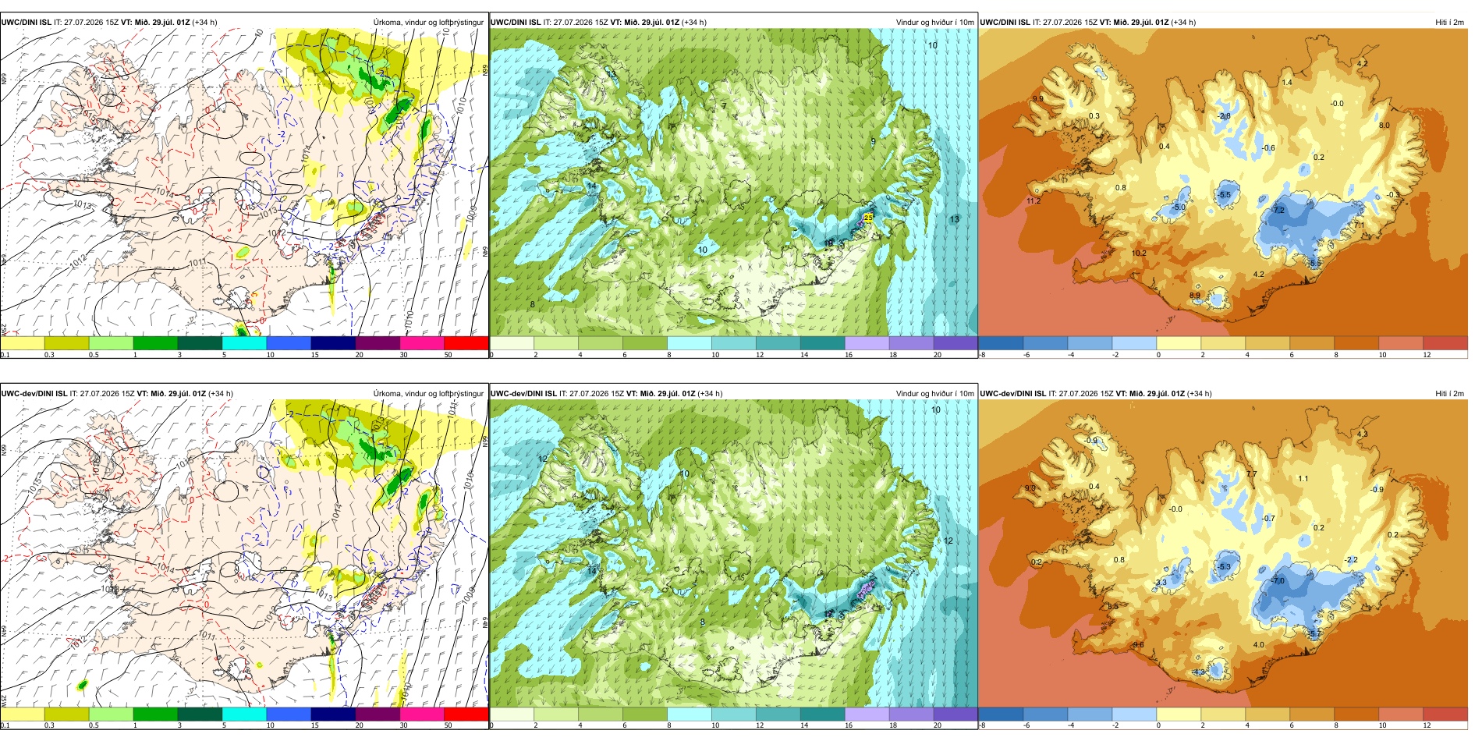Click the -3.3 temperature value on UWC-dev map

pos(1161,583)
